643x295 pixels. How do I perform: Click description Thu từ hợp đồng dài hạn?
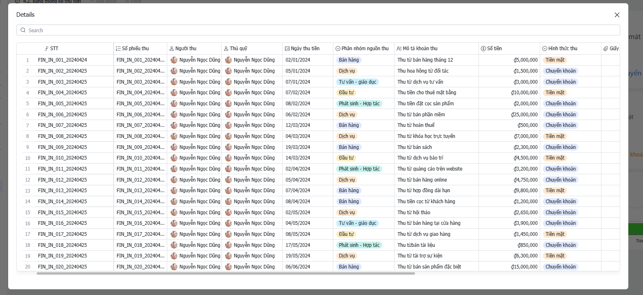424,191
